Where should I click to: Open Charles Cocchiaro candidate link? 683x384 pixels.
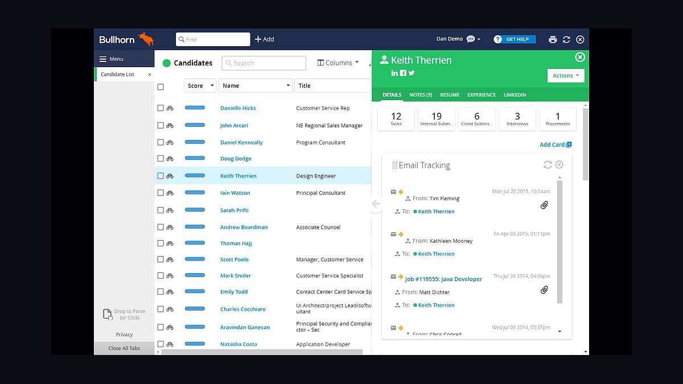tap(243, 309)
